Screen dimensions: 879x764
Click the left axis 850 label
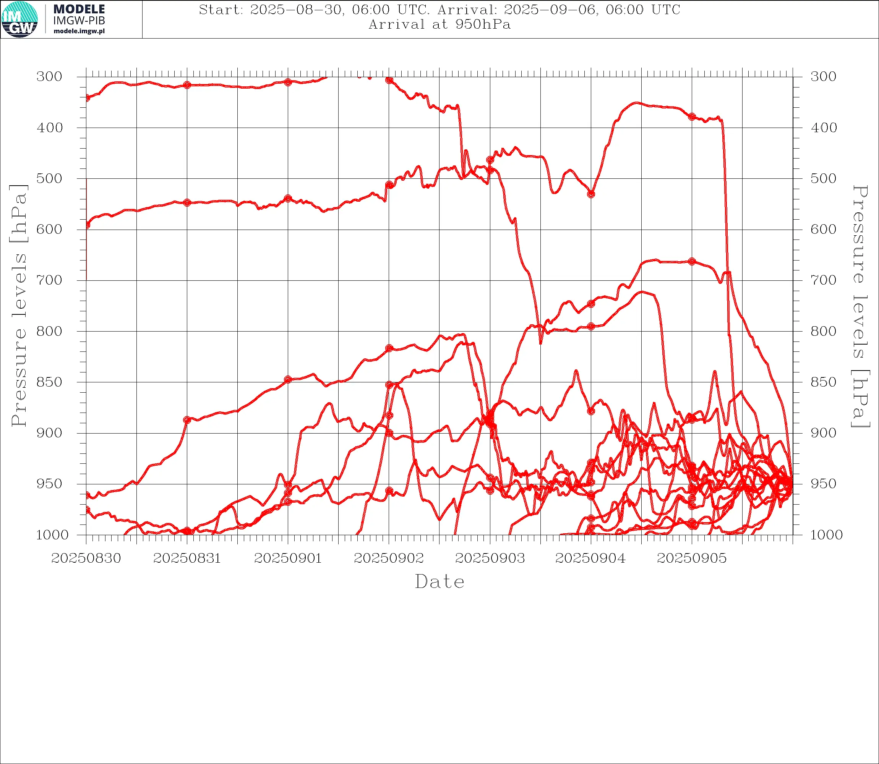click(x=49, y=382)
